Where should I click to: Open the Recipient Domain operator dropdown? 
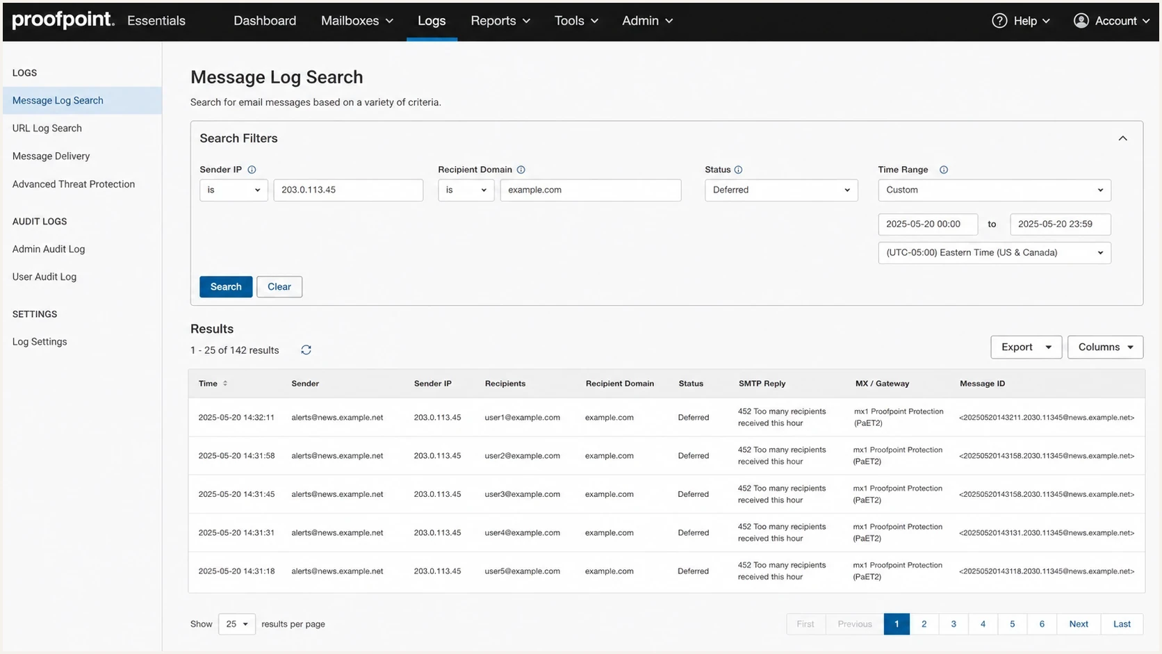pos(466,190)
